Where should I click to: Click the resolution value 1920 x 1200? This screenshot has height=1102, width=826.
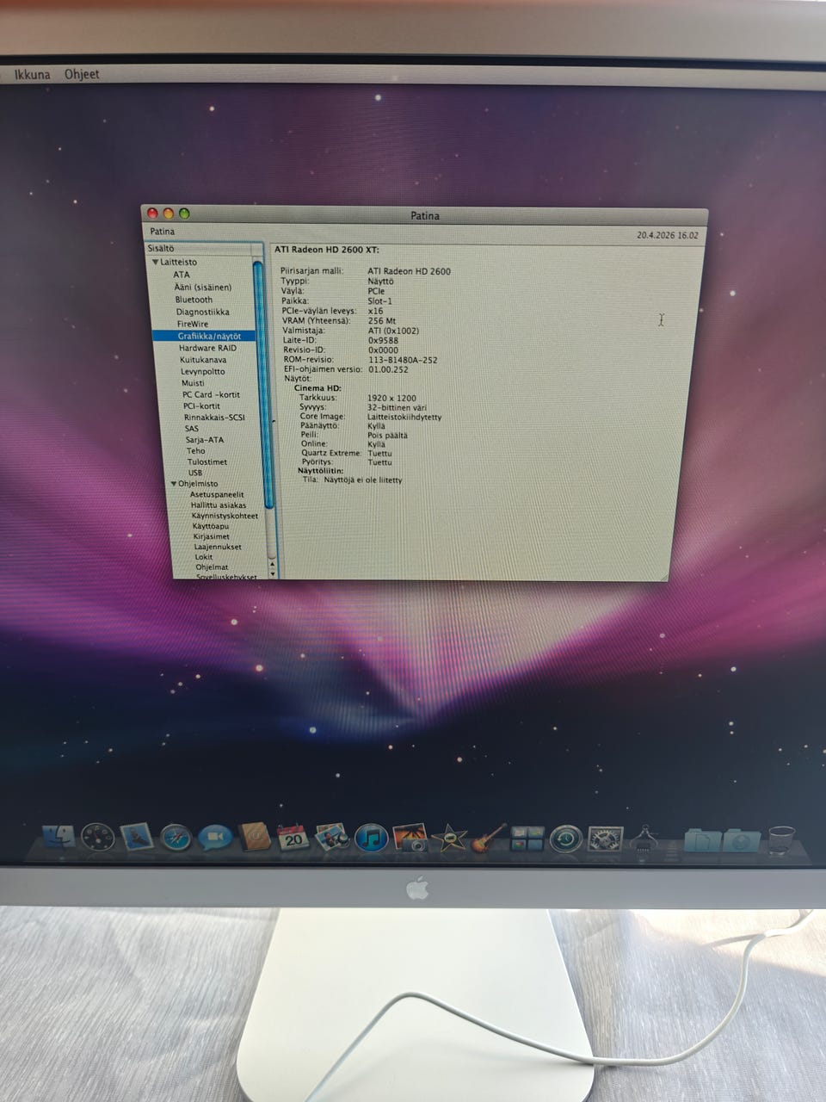click(x=391, y=399)
